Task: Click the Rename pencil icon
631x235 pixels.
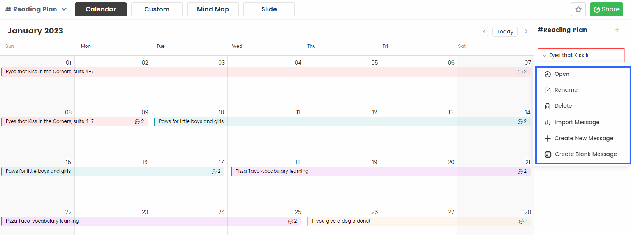Action: pyautogui.click(x=548, y=90)
